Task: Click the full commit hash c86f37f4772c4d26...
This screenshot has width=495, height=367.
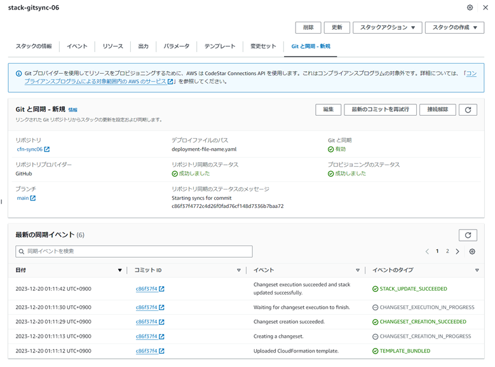Action: pos(227,206)
